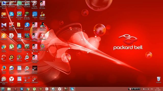Viewport: 163px width, 91px height.
Task: Click the Яндекс Я icon in the taskbar
Action: point(47,89)
